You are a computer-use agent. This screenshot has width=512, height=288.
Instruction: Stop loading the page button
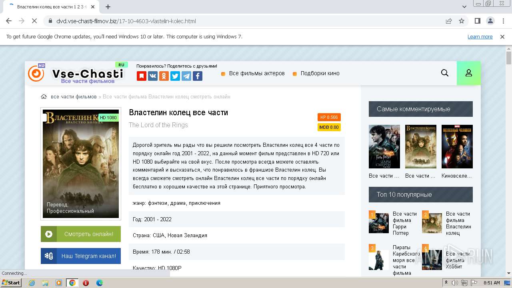click(x=34, y=21)
